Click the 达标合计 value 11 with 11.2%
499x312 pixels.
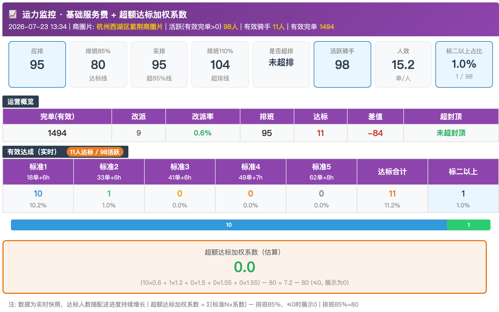[x=392, y=199]
